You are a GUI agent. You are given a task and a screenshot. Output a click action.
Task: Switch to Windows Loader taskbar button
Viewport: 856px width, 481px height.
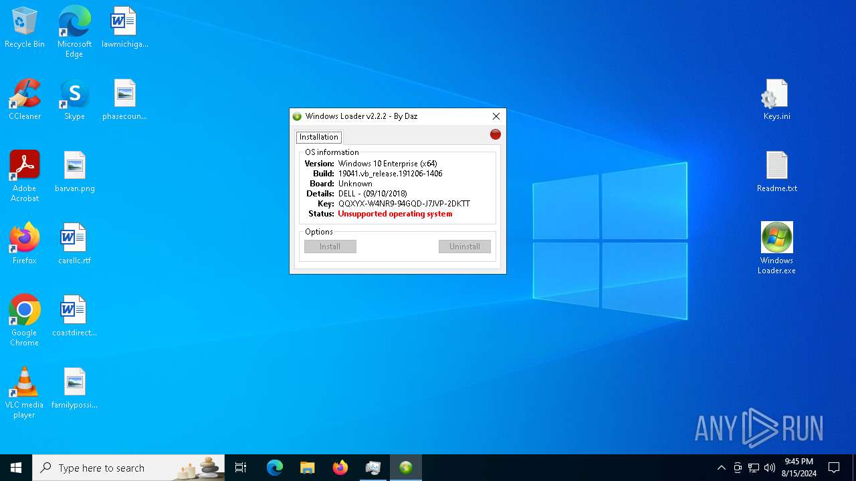coord(406,468)
